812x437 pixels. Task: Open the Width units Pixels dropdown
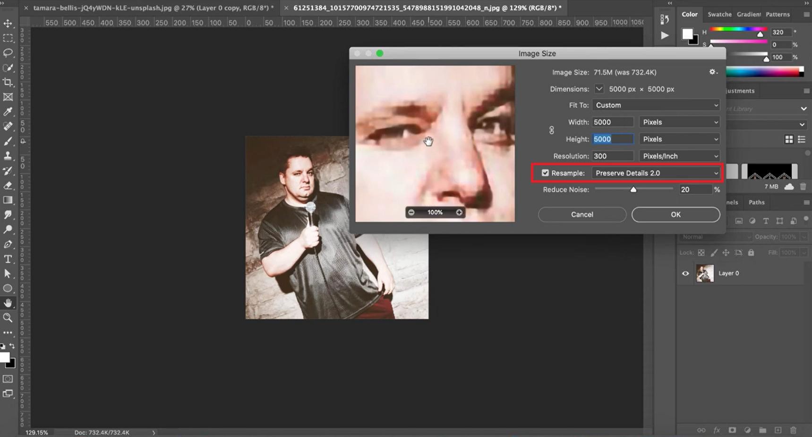point(680,122)
